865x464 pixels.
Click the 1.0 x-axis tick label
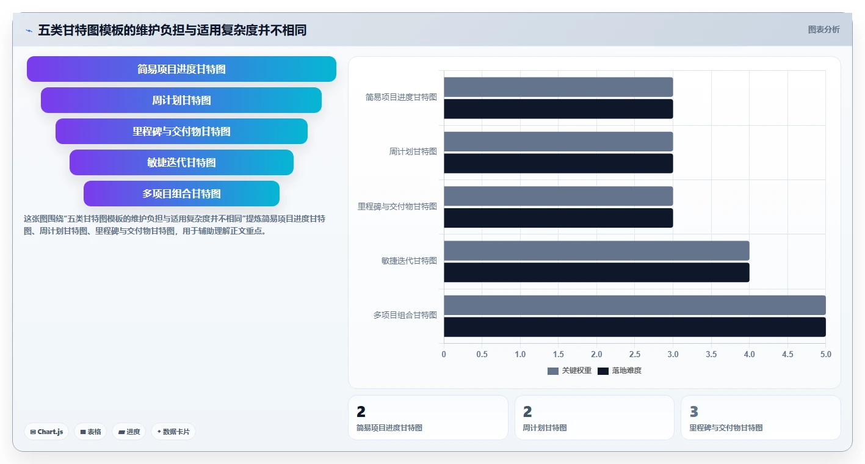(x=520, y=354)
